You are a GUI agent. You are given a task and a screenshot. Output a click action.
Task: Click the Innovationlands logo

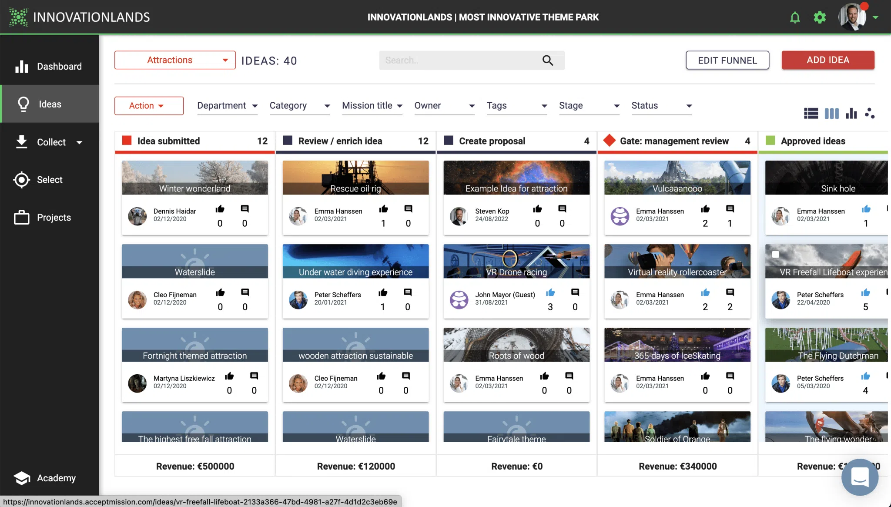pos(79,17)
